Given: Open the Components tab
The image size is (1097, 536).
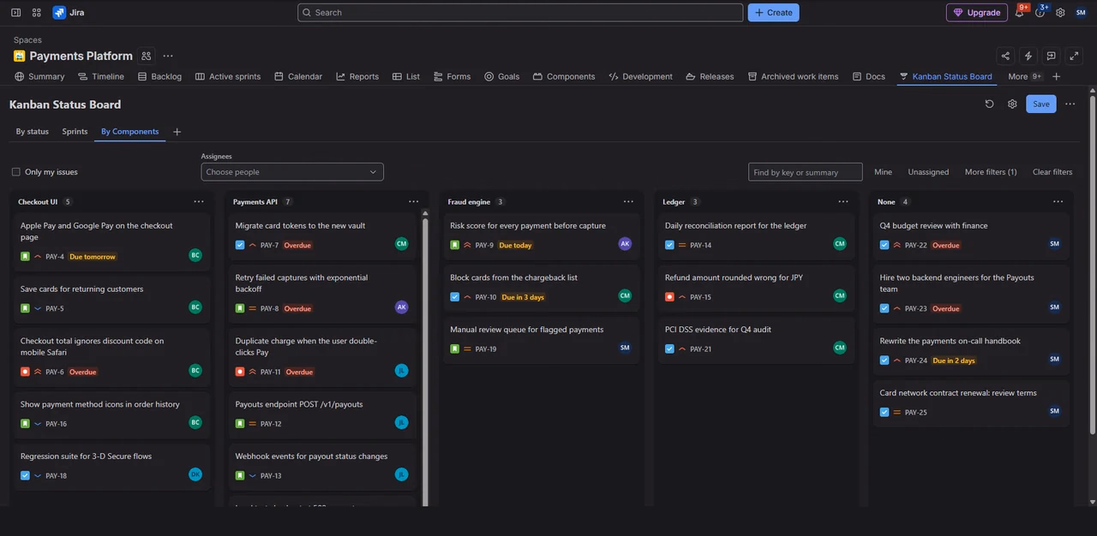Looking at the screenshot, I should [x=564, y=76].
